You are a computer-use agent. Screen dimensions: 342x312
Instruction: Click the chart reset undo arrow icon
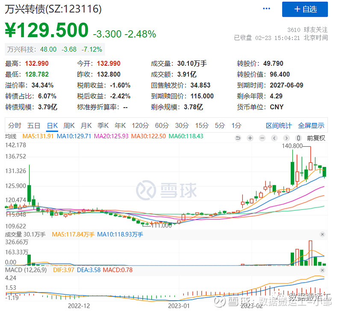(x=238, y=138)
